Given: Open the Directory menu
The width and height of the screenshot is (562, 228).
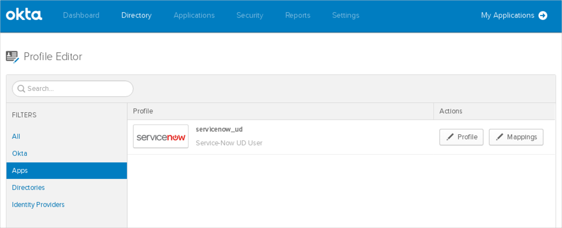Looking at the screenshot, I should coord(137,15).
